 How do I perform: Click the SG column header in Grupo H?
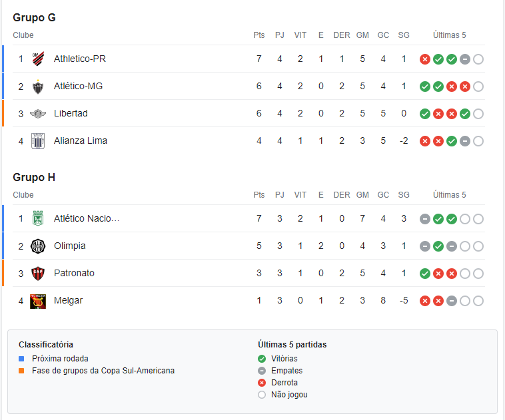click(x=404, y=195)
